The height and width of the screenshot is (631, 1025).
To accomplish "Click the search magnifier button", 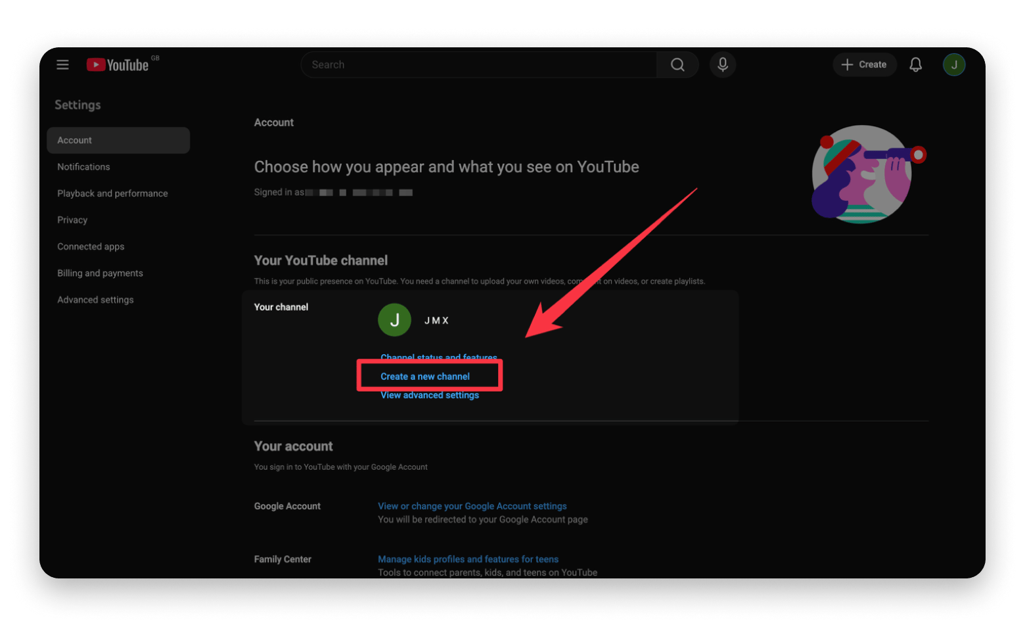I will (x=677, y=64).
